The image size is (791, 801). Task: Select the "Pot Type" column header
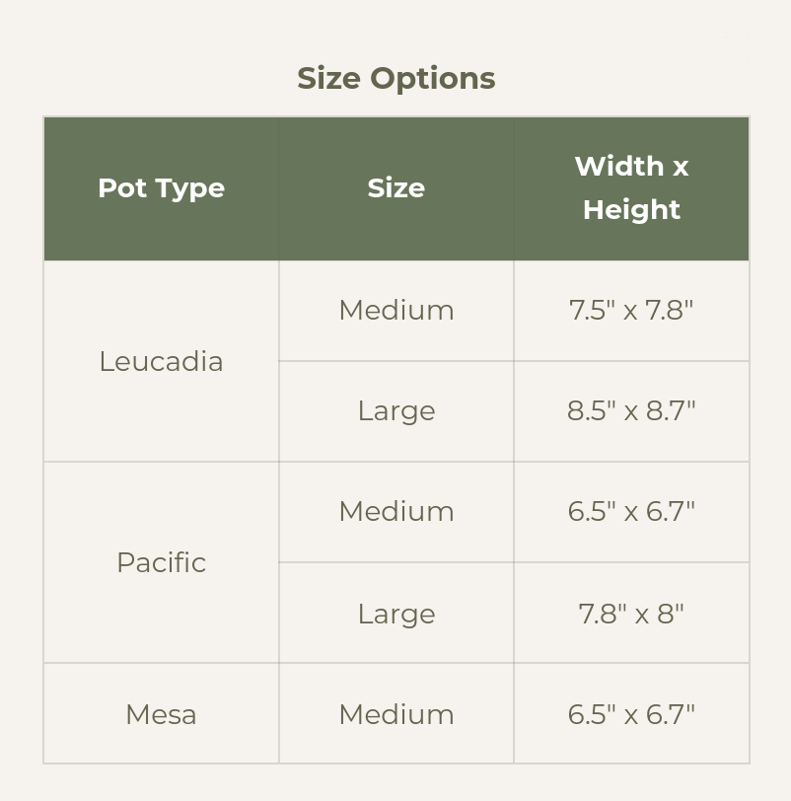click(161, 188)
